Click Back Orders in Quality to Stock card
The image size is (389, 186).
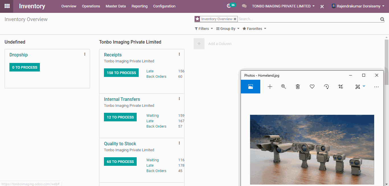[156, 171]
